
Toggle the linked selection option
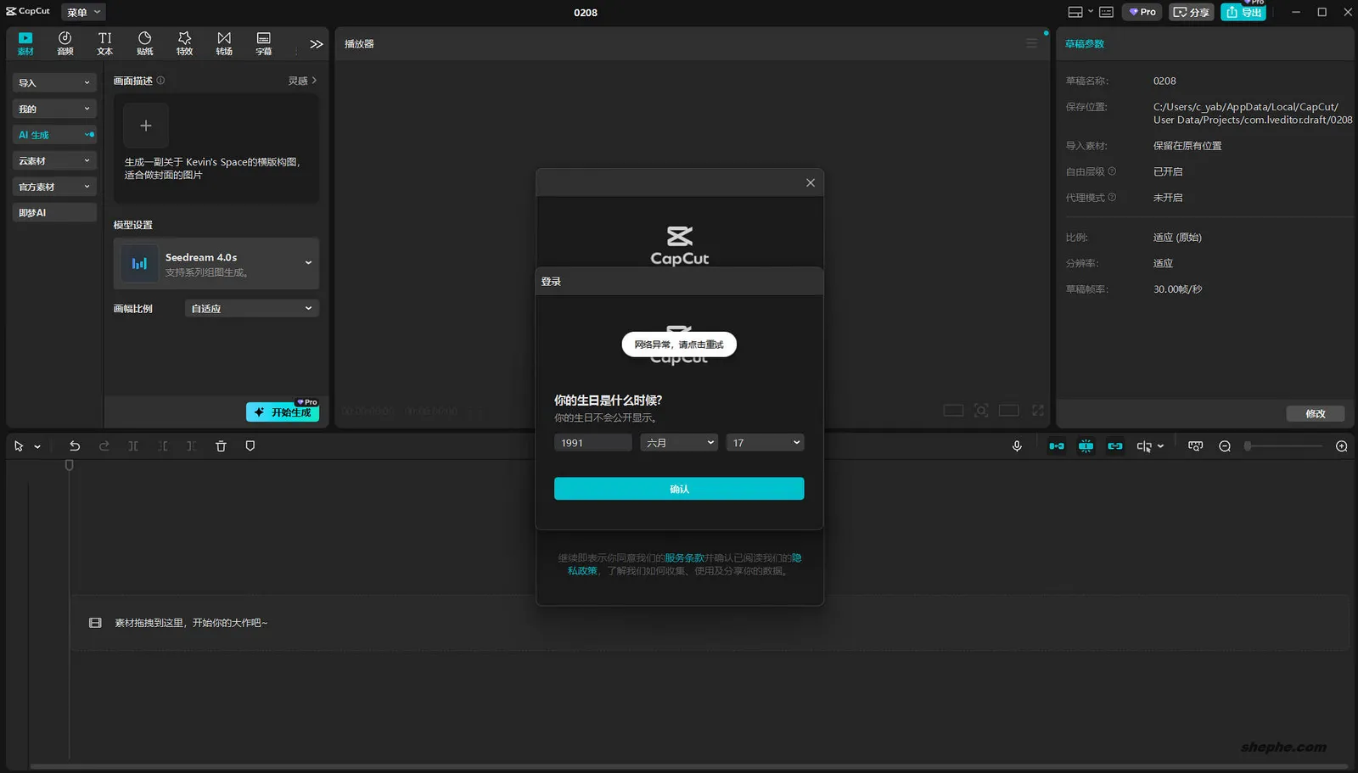tap(1114, 445)
